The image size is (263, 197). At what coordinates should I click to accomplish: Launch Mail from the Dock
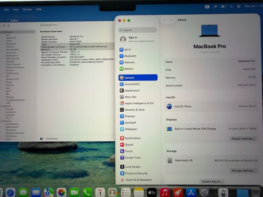click(36, 193)
